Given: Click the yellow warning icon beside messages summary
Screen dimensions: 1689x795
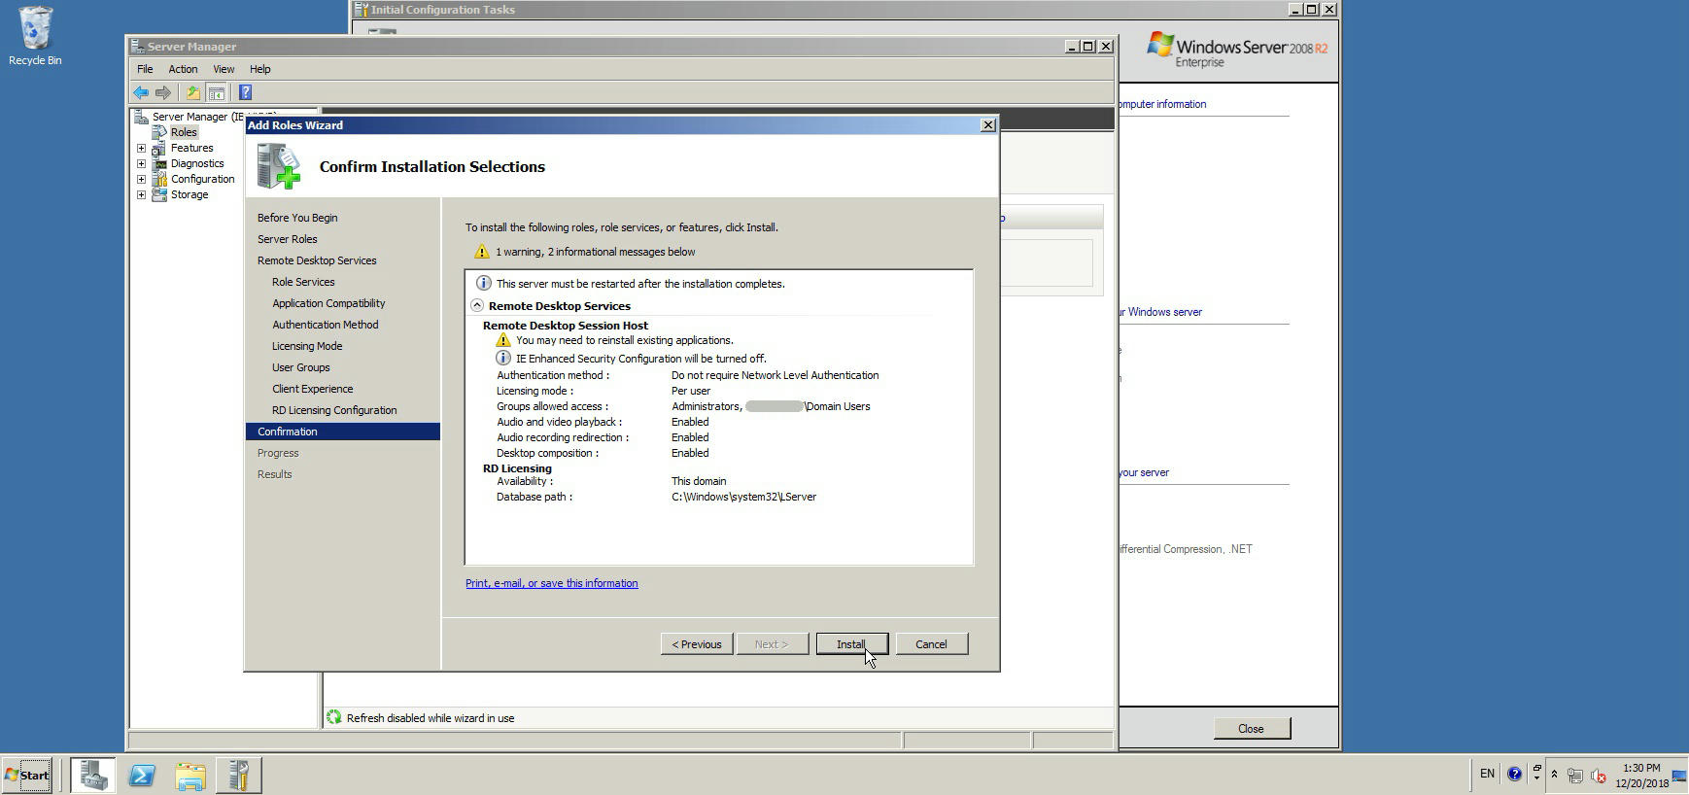Looking at the screenshot, I should pos(481,252).
